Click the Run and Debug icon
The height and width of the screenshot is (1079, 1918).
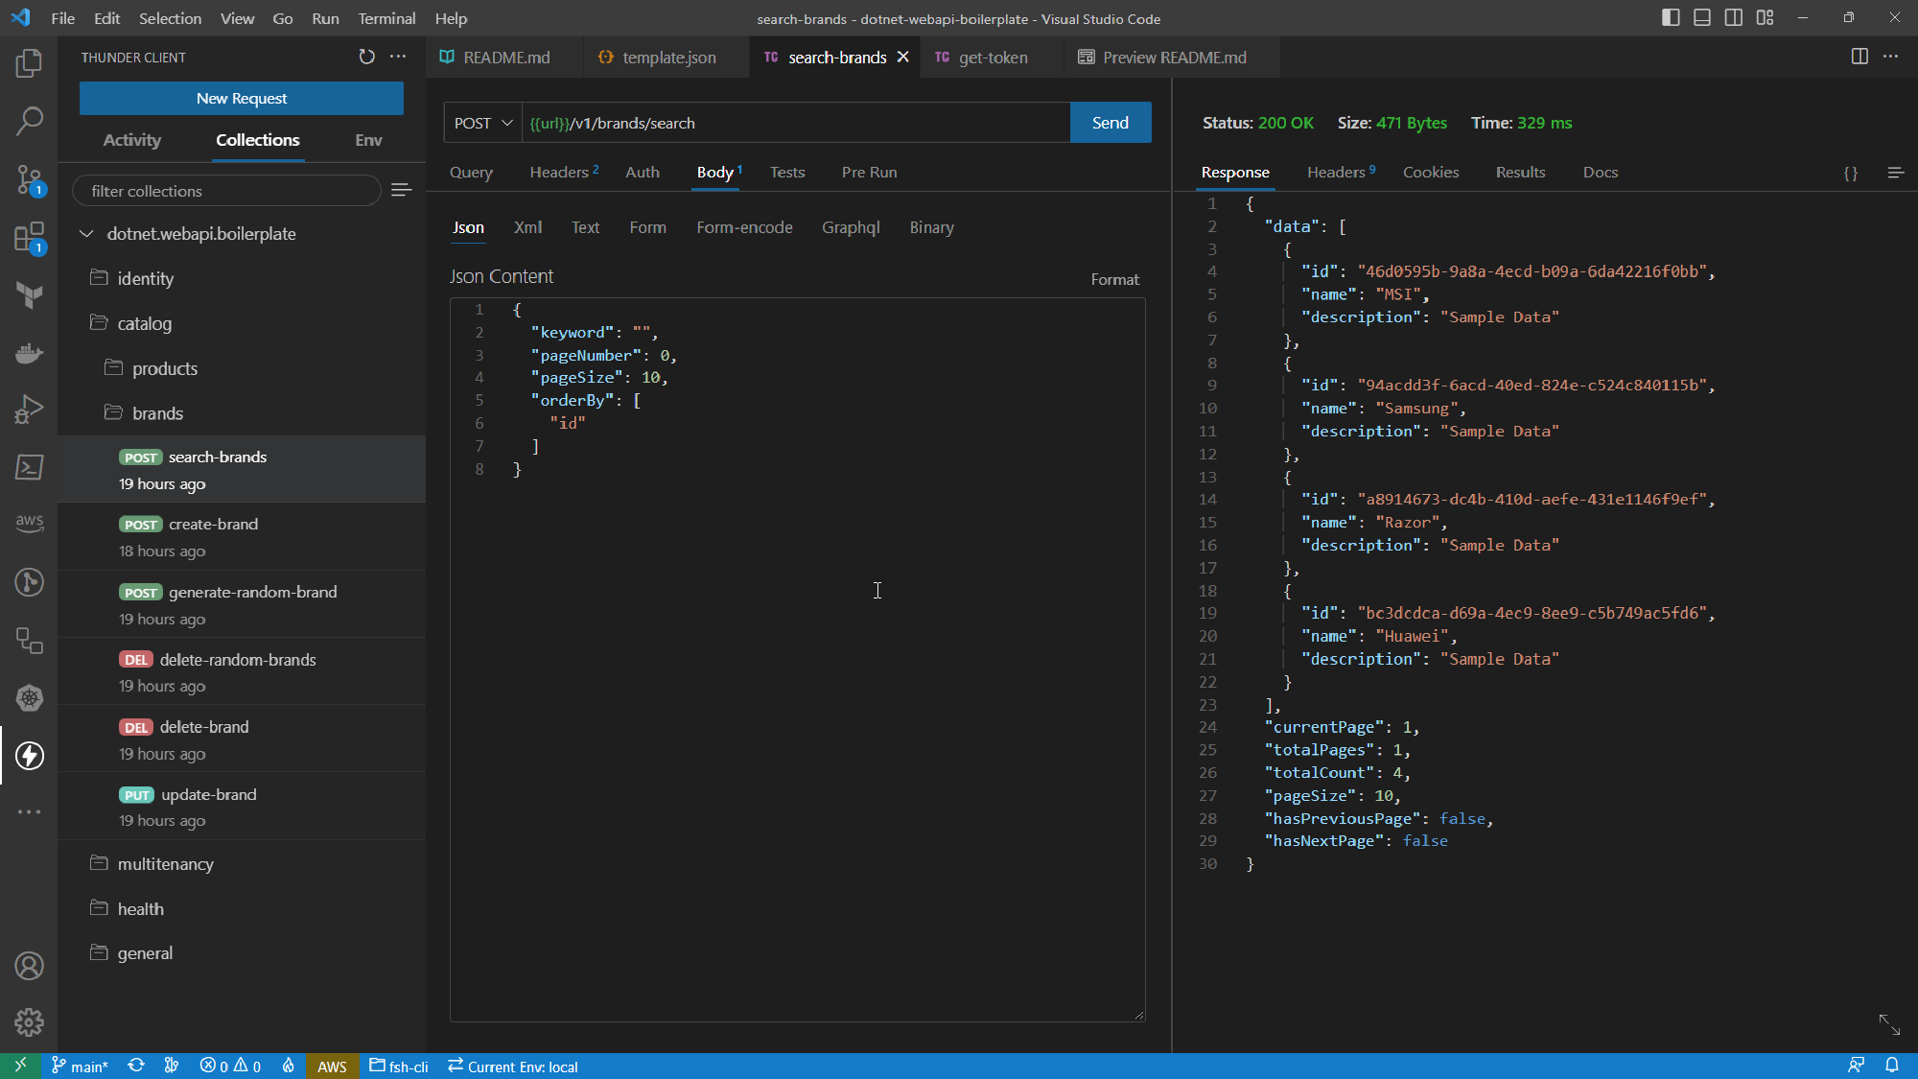point(30,410)
